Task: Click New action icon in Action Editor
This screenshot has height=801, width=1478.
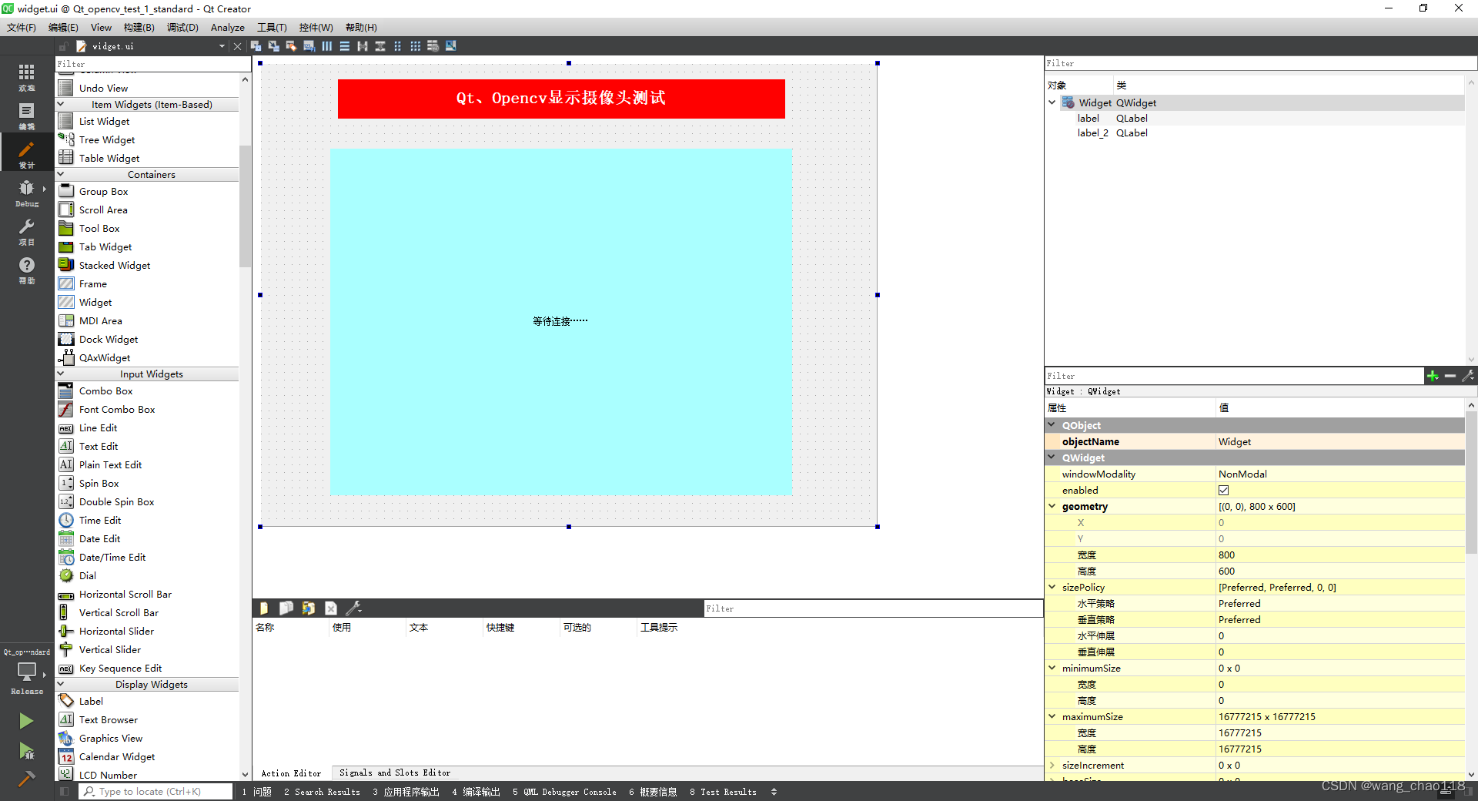Action: [x=264, y=608]
